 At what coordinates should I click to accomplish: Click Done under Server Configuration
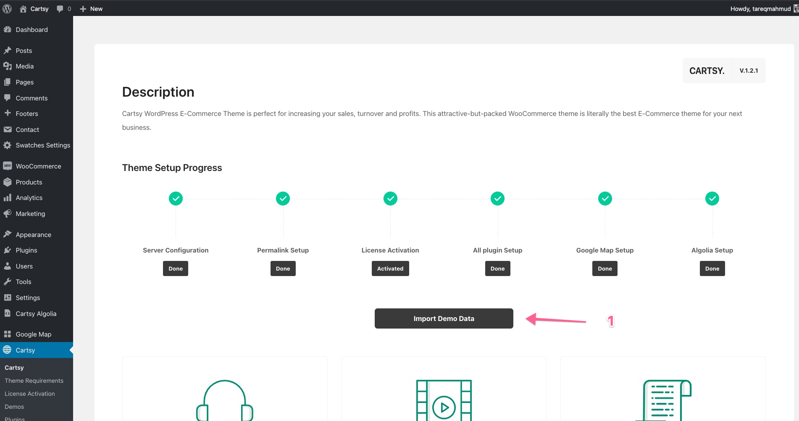pyautogui.click(x=176, y=268)
